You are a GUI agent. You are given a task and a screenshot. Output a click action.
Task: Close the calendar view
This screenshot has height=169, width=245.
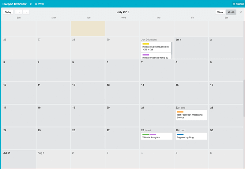(241, 12)
